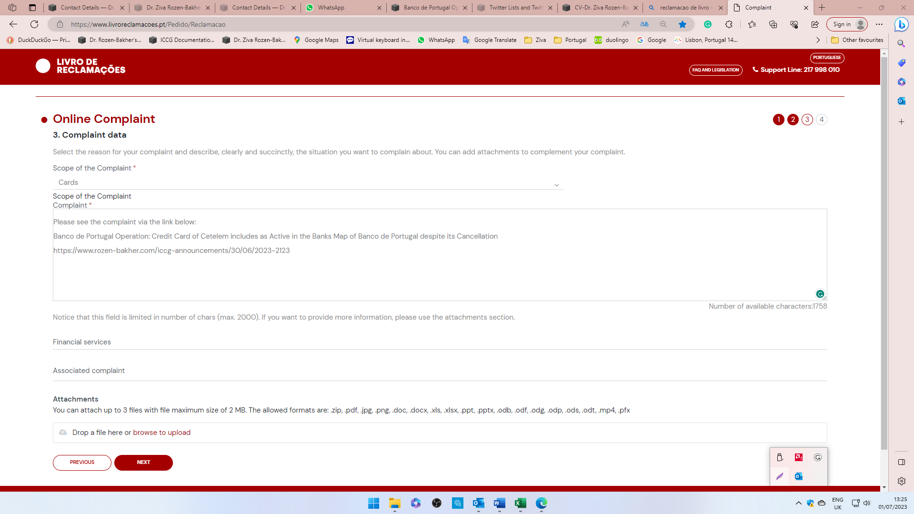914x514 pixels.
Task: Launch Excel from the taskbar
Action: (x=520, y=504)
